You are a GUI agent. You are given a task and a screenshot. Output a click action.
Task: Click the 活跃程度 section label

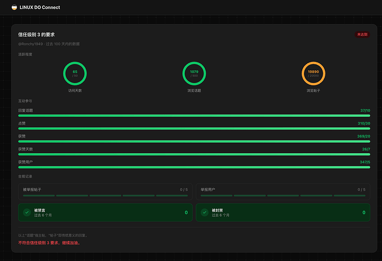click(x=25, y=54)
